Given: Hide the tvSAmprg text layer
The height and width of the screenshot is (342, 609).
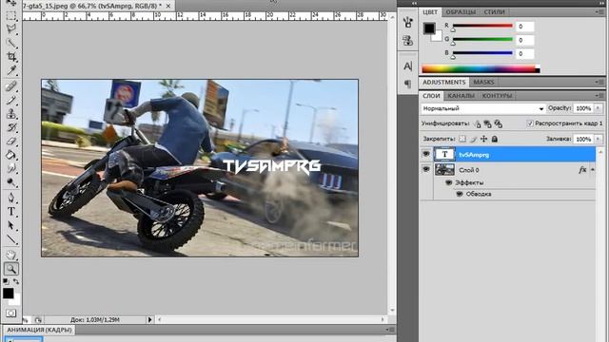Looking at the screenshot, I should (425, 154).
